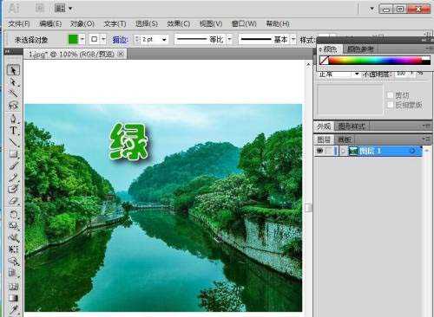
Task: Select the Warp tool
Action: click(x=13, y=237)
